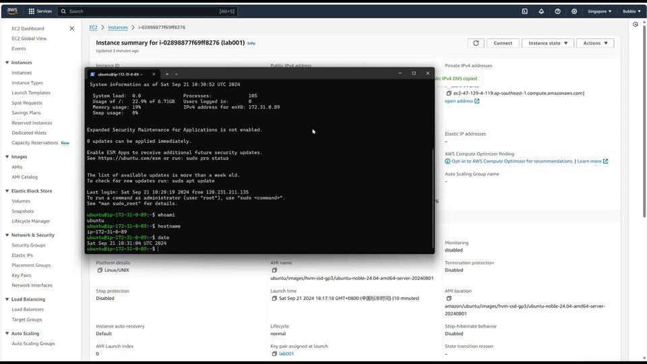The height and width of the screenshot is (364, 647).
Task: Collapse the Elastic Block Store section
Action: tap(7, 191)
